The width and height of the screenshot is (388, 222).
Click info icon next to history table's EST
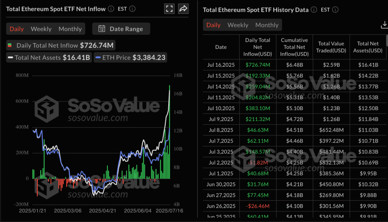tap(335, 10)
